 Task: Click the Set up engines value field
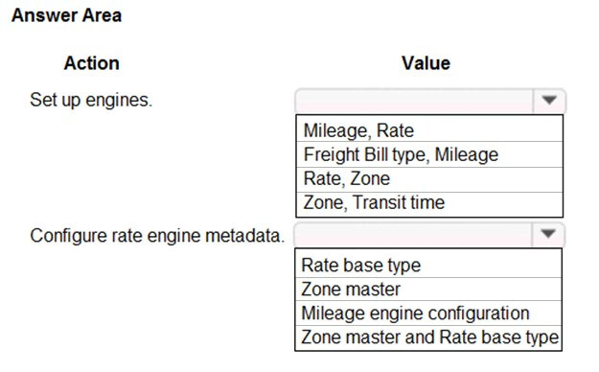[x=414, y=101]
